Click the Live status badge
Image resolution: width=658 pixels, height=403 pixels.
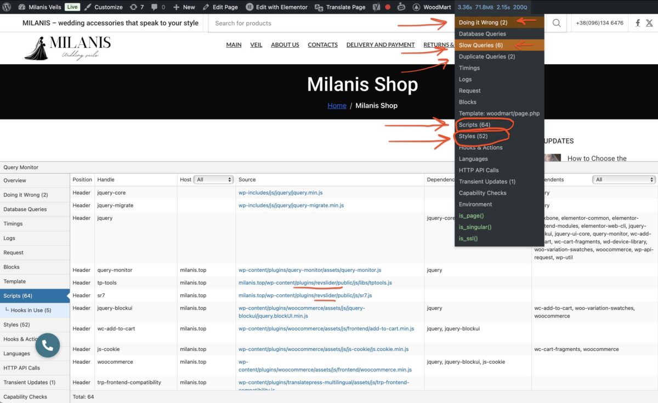[72, 7]
